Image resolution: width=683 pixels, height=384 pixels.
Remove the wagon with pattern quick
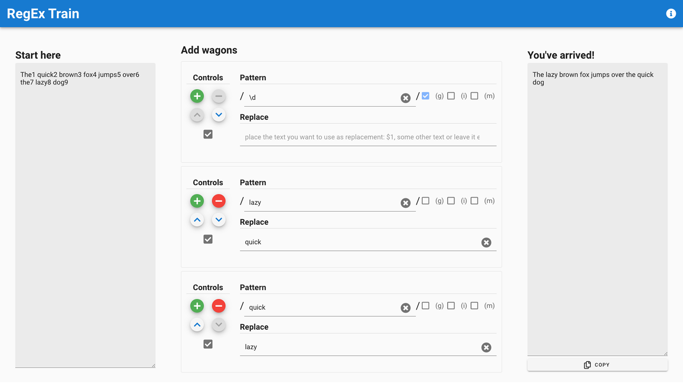(219, 306)
